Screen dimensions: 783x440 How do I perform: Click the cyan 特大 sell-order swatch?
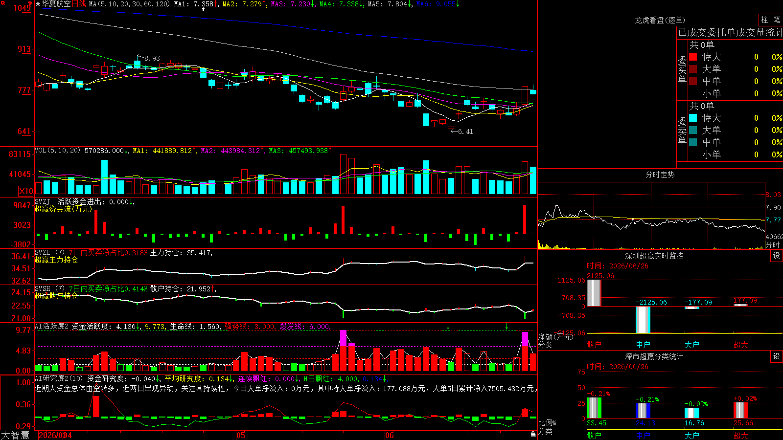(693, 118)
